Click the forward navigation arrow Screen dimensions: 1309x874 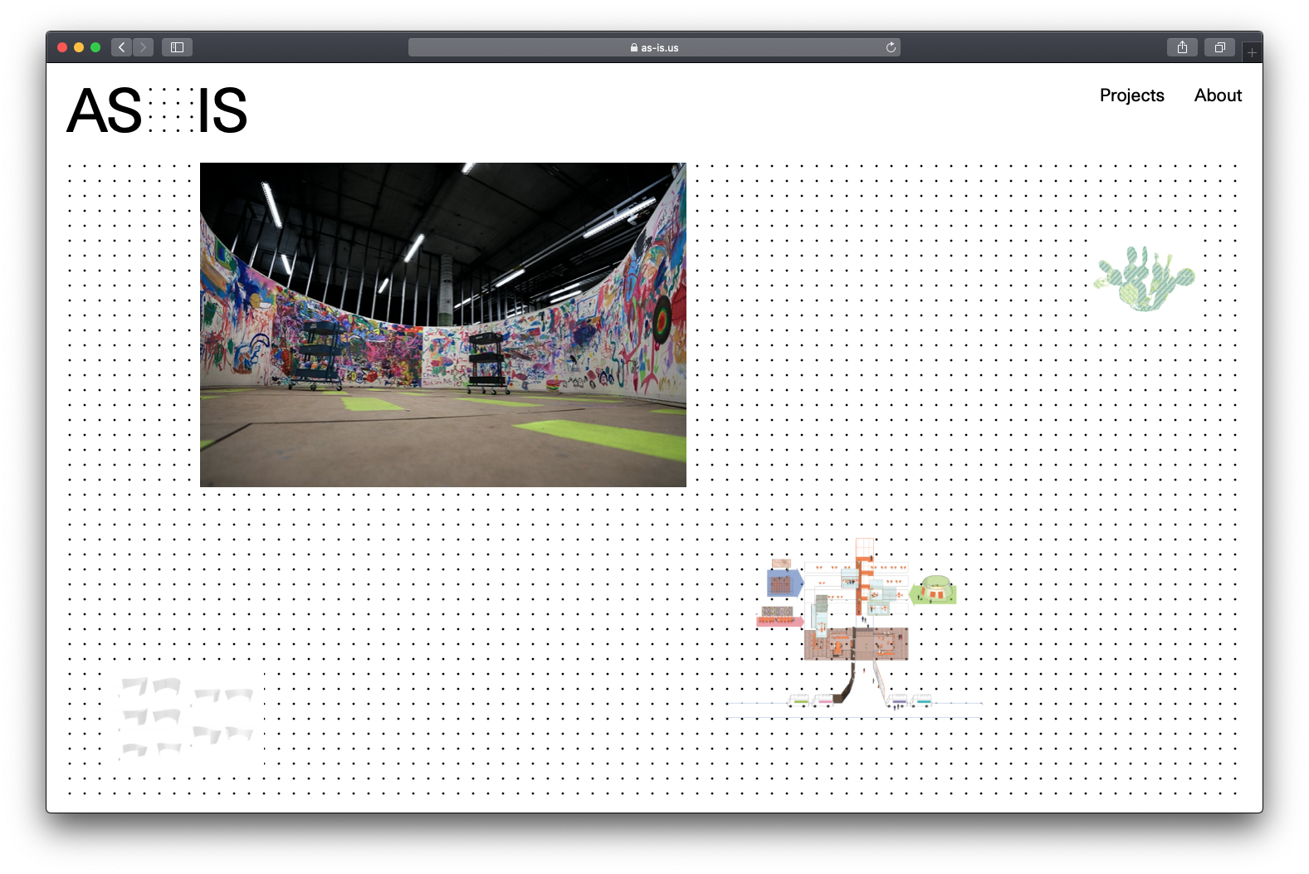click(x=144, y=47)
